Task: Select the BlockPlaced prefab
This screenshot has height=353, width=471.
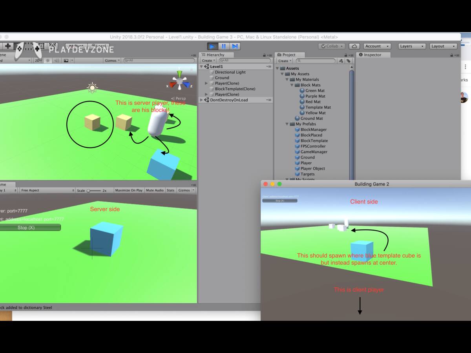Action: pos(311,135)
